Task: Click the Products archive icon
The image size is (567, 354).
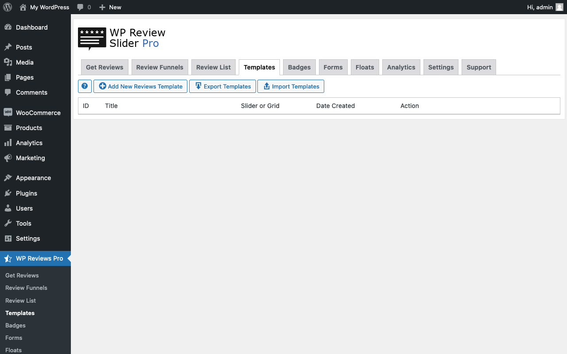Action: click(8, 128)
